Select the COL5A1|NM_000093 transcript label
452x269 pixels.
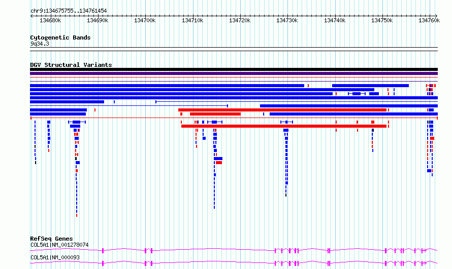click(55, 258)
